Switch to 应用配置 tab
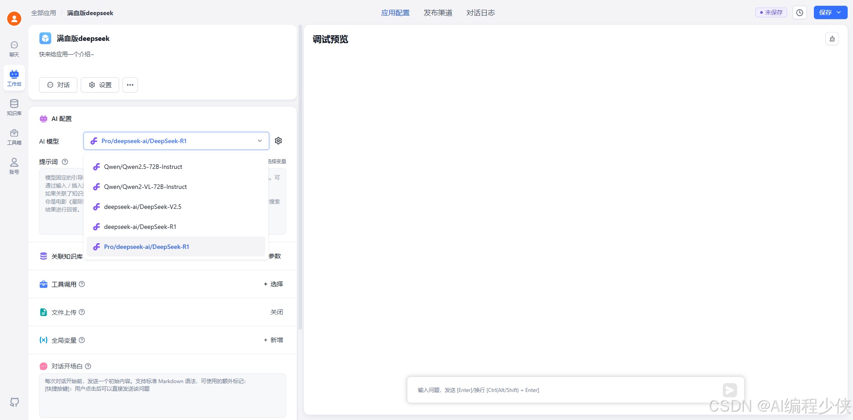The height and width of the screenshot is (420, 853). (395, 13)
